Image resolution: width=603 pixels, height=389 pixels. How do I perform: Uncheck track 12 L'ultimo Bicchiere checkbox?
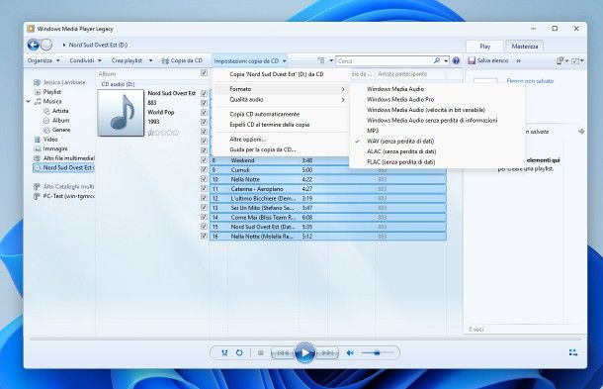(204, 198)
